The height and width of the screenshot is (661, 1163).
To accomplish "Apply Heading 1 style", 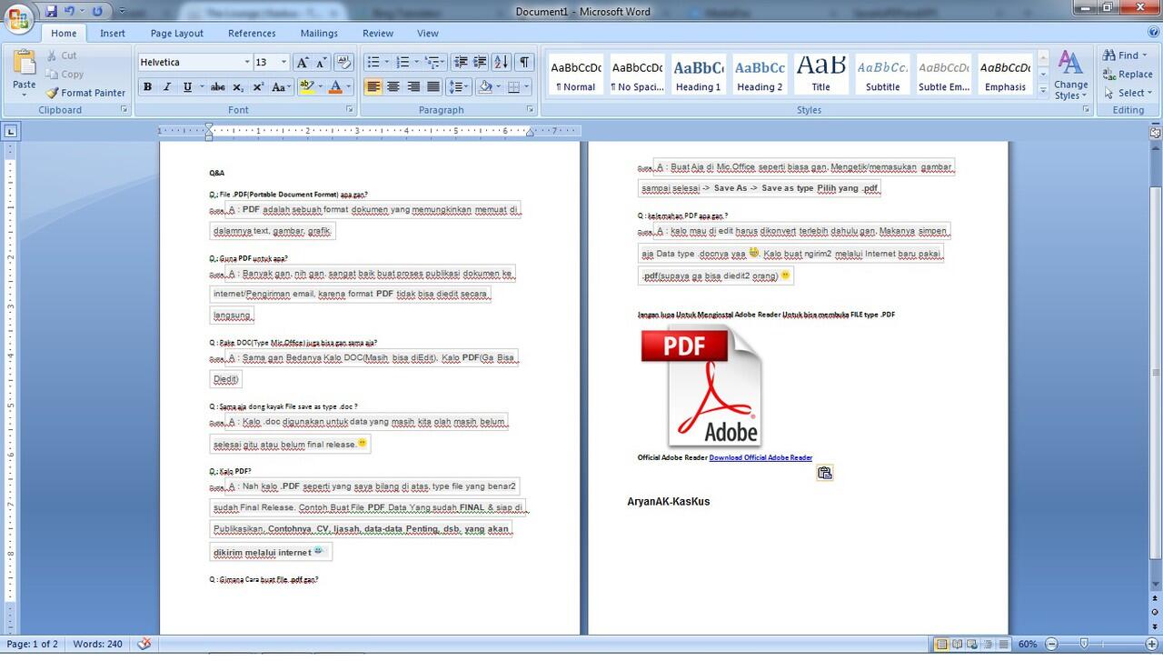I will point(698,75).
